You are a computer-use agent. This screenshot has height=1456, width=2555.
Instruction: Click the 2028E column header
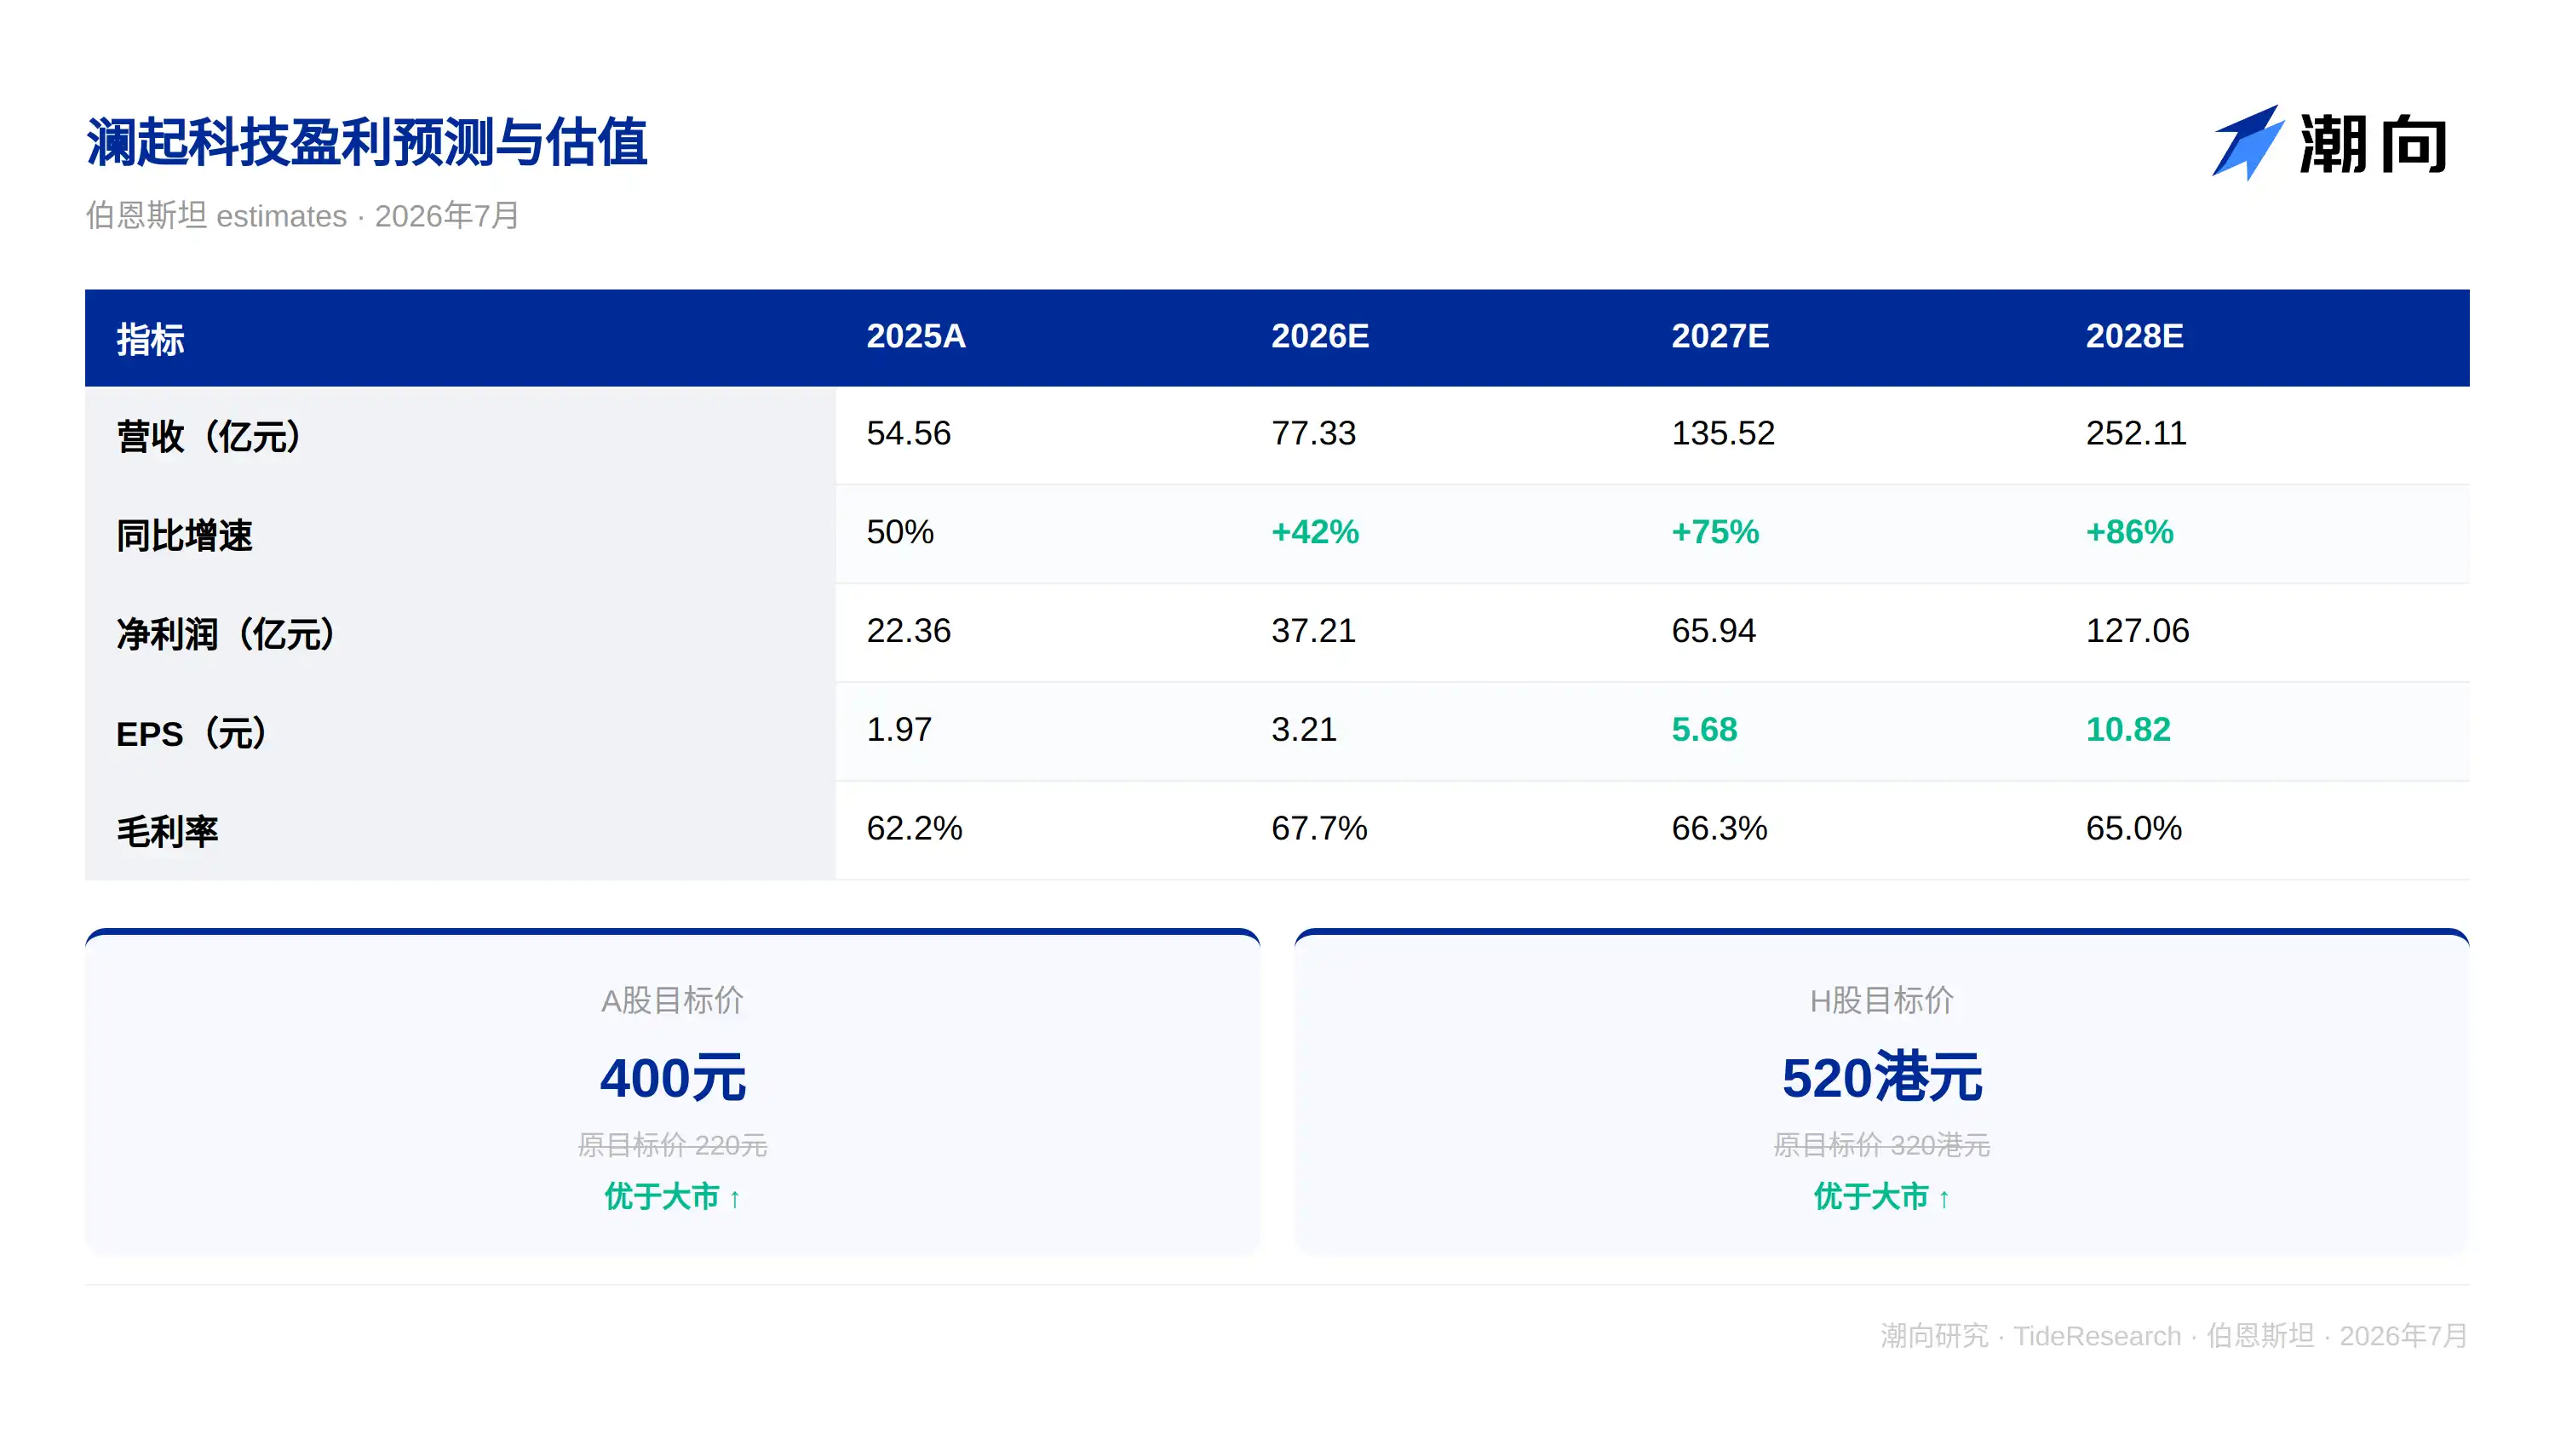click(2134, 336)
